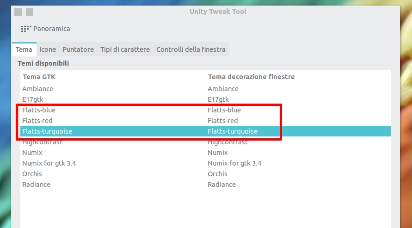Viewport: 412px width, 228px height.
Task: Go to Controlli della finestra tab
Action: click(x=191, y=49)
